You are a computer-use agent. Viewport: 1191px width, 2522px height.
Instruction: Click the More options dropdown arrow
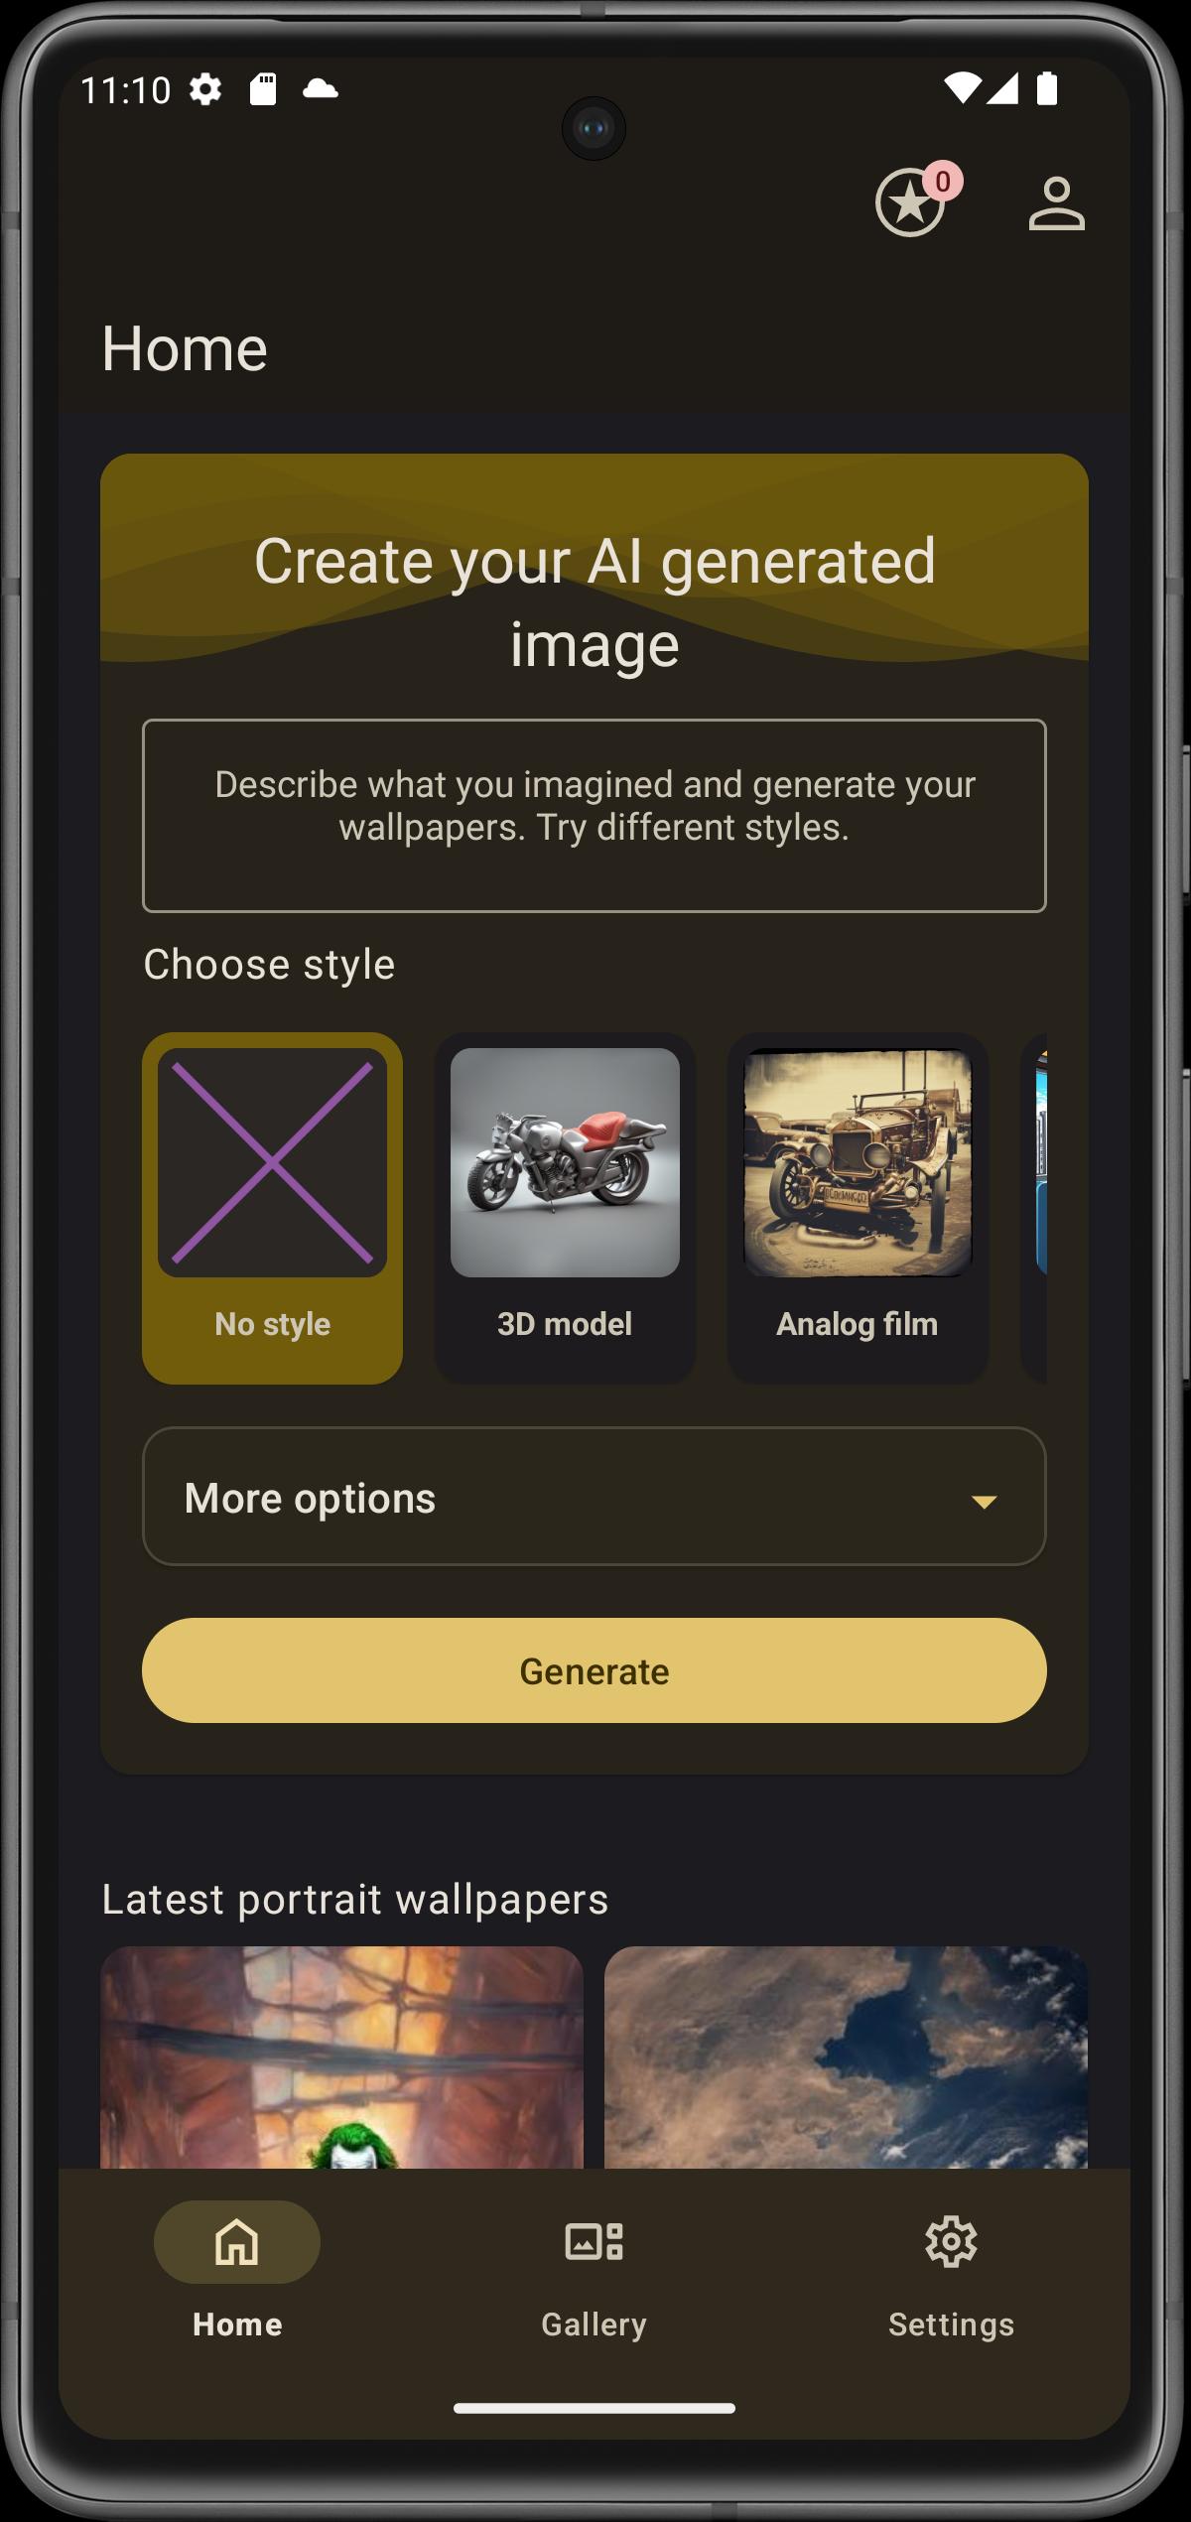click(984, 1502)
